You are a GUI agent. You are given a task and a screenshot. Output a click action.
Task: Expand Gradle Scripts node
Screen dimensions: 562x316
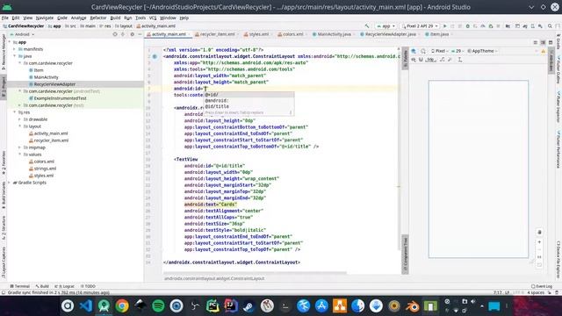10,183
